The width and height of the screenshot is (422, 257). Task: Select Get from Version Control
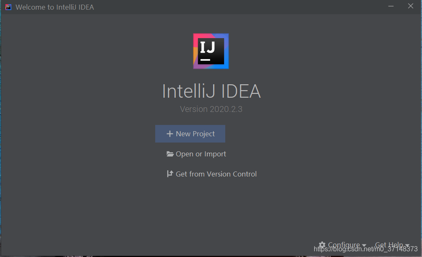(211, 174)
